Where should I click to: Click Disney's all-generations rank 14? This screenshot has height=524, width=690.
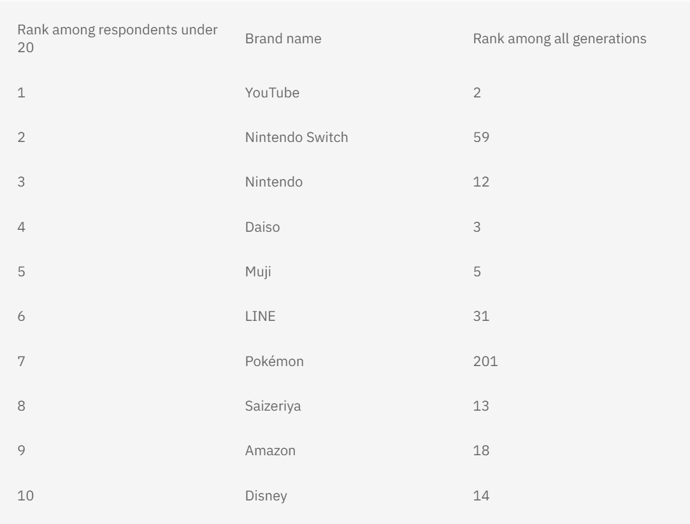[481, 496]
